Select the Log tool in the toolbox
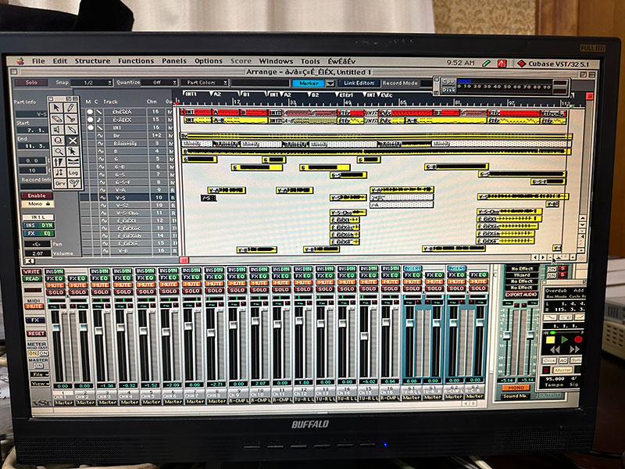This screenshot has height=469, width=625. coord(73,173)
